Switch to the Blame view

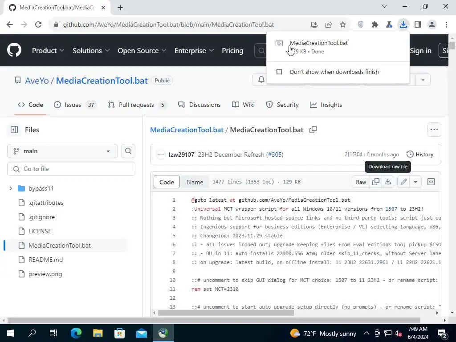(195, 182)
